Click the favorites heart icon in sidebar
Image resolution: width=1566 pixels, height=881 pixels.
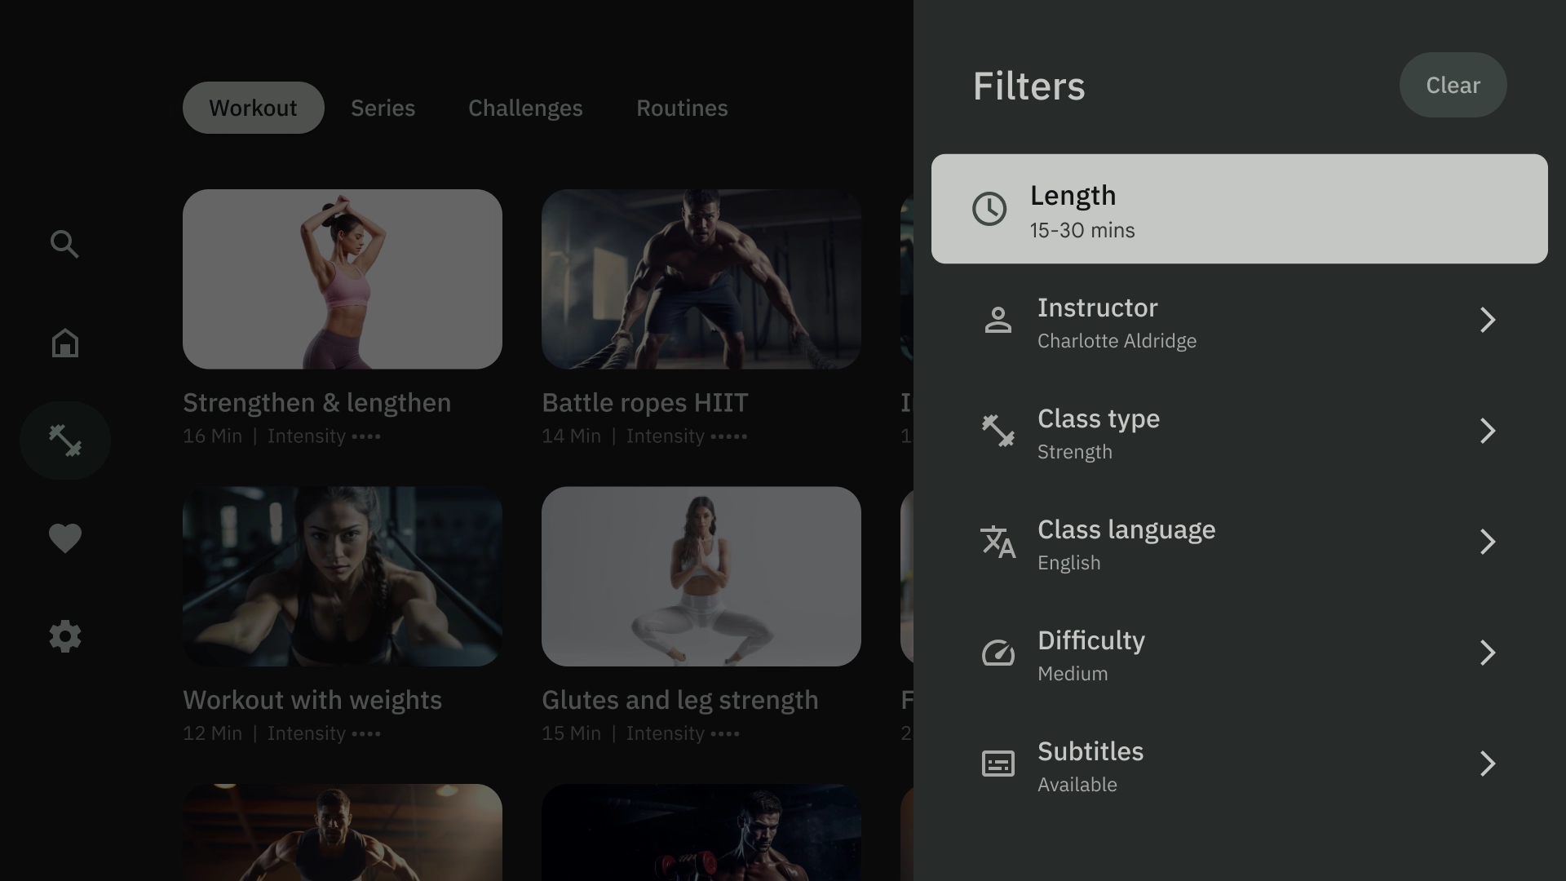pyautogui.click(x=64, y=539)
